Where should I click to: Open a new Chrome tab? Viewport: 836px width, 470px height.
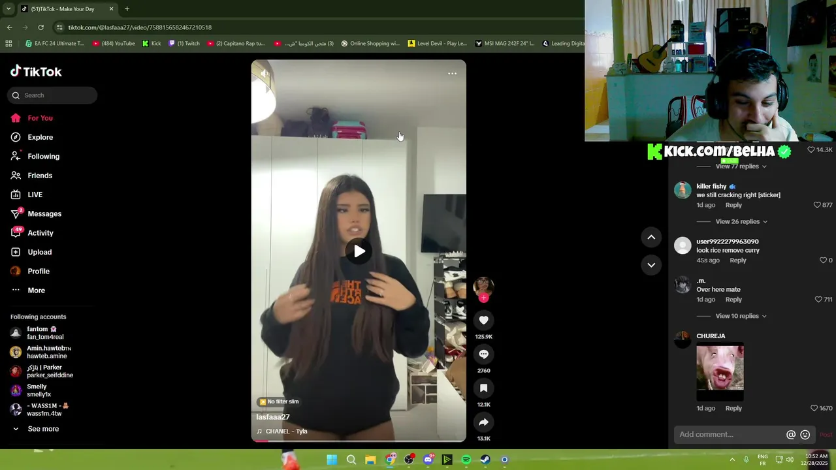(127, 9)
